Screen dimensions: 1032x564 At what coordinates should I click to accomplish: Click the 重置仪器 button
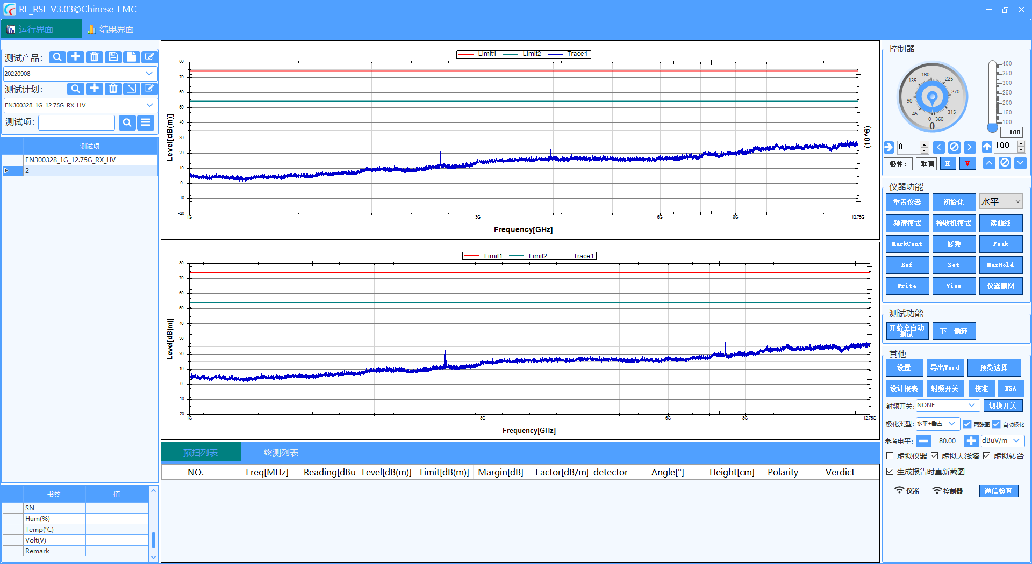point(907,202)
